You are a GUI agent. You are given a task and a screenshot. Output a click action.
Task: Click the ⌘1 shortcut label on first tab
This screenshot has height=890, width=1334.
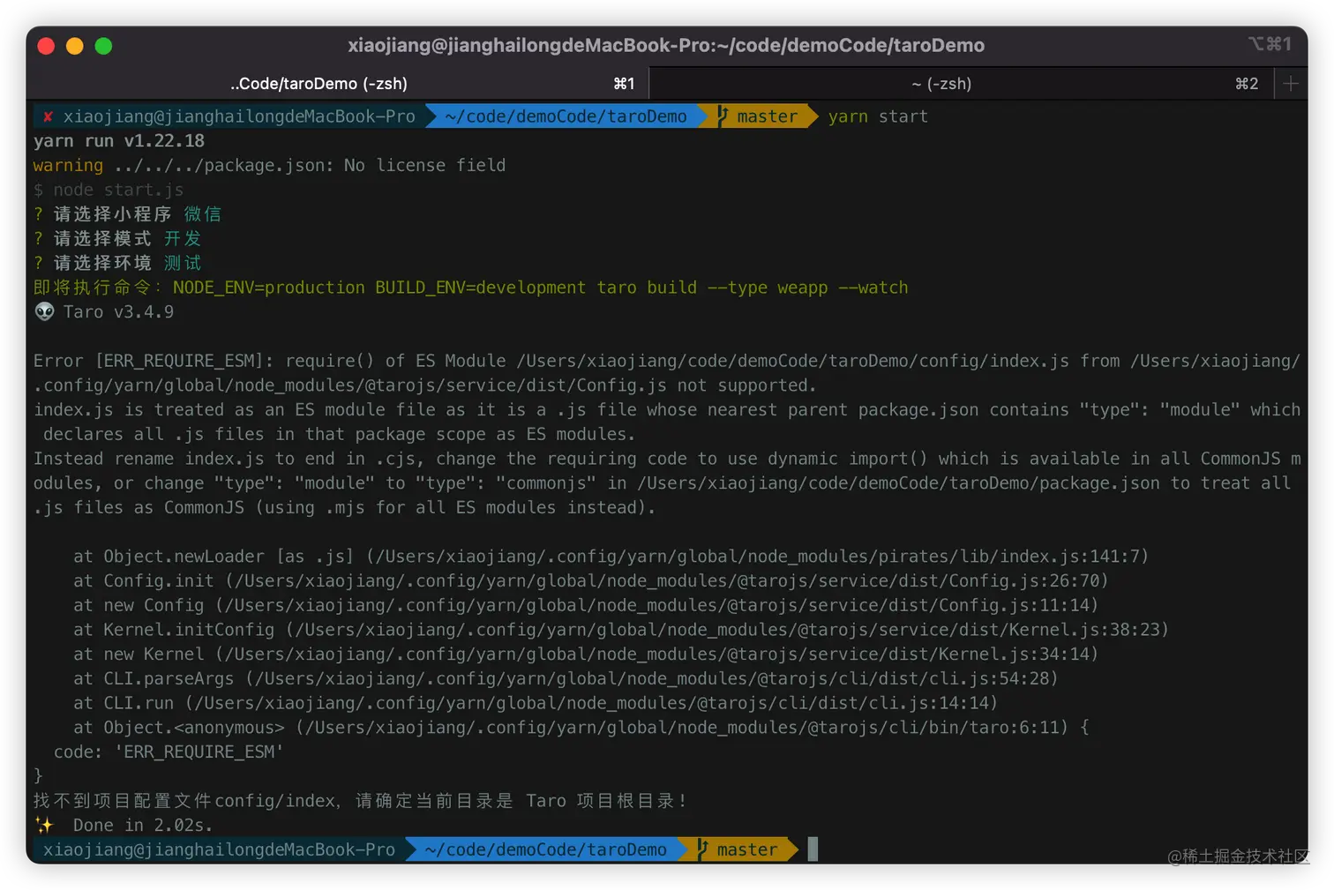[624, 84]
